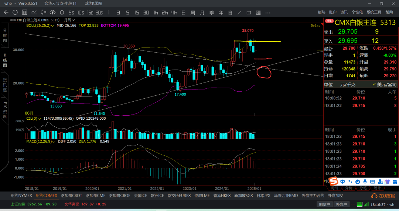Select the 分价 tab below tick list
The width and height of the screenshot is (399, 211).
point(348,188)
